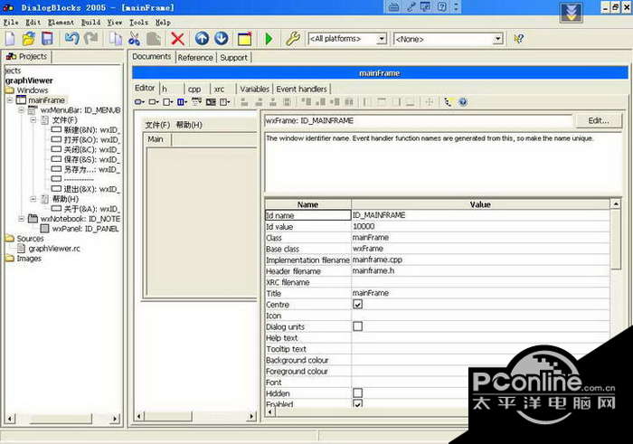Click the context help question icon
This screenshot has height=444, width=633.
pyautogui.click(x=519, y=39)
